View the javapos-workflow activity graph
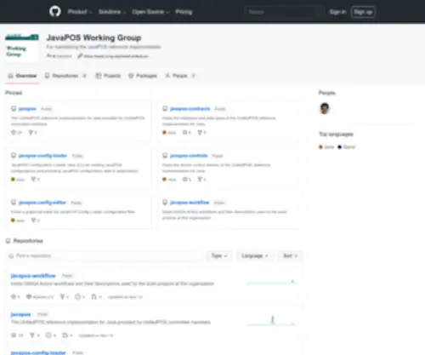425x355 pixels. point(271,282)
